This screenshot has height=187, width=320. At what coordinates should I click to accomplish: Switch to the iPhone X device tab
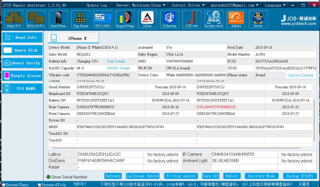click(73, 38)
